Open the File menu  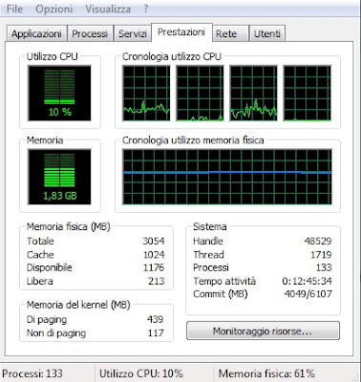(14, 9)
